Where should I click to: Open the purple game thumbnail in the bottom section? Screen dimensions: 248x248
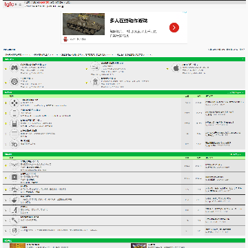138,246
